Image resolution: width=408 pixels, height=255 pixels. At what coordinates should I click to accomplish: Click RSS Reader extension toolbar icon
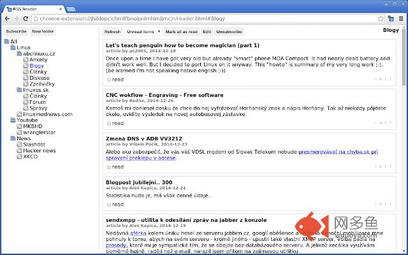[x=391, y=18]
